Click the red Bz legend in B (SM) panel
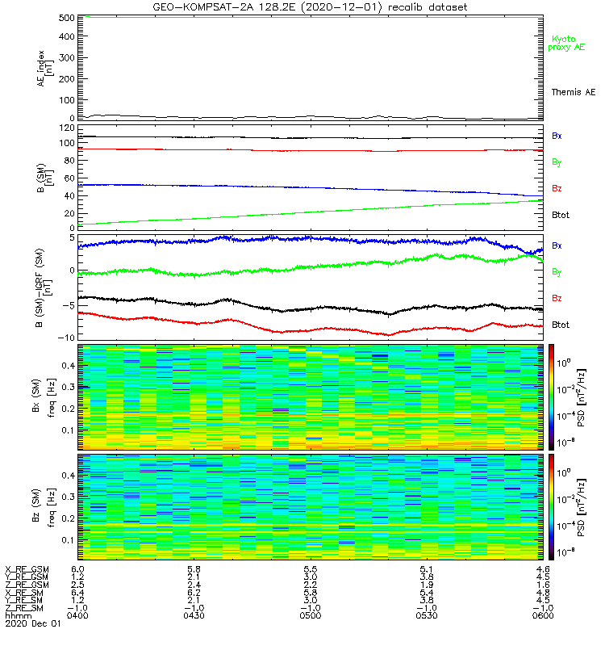 pos(557,188)
